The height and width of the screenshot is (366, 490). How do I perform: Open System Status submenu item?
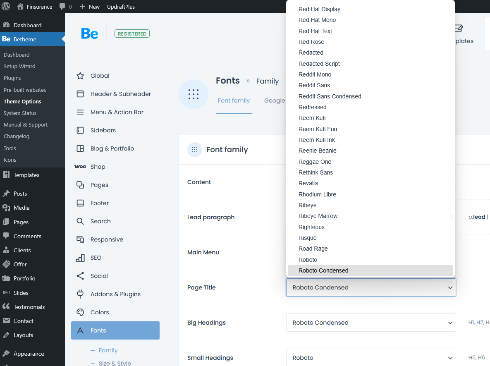click(20, 113)
